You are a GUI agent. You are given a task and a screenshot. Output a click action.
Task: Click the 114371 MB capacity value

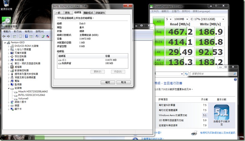pyautogui.click(x=111, y=60)
